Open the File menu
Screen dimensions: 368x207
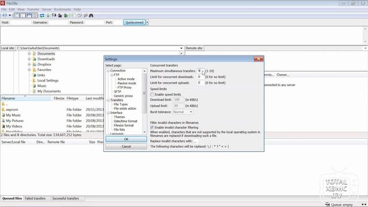(4, 9)
